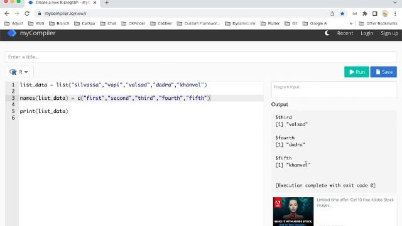Open the Google AI bookmark folder
The height and width of the screenshot is (226, 402).
pos(315,23)
